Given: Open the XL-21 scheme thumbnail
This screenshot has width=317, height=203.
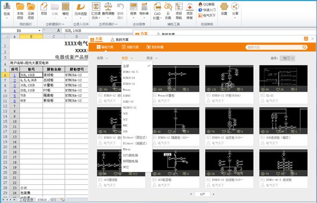Looking at the screenshot, I should (x=284, y=78).
